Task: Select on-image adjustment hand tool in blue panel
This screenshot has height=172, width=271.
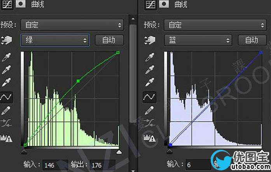Action: click(150, 40)
